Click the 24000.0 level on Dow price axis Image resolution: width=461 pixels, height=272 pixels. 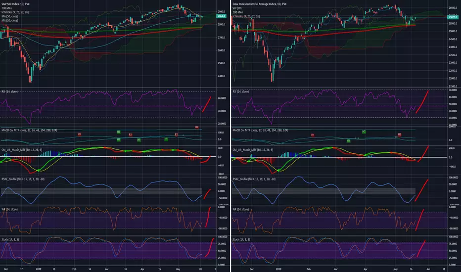tap(453, 47)
